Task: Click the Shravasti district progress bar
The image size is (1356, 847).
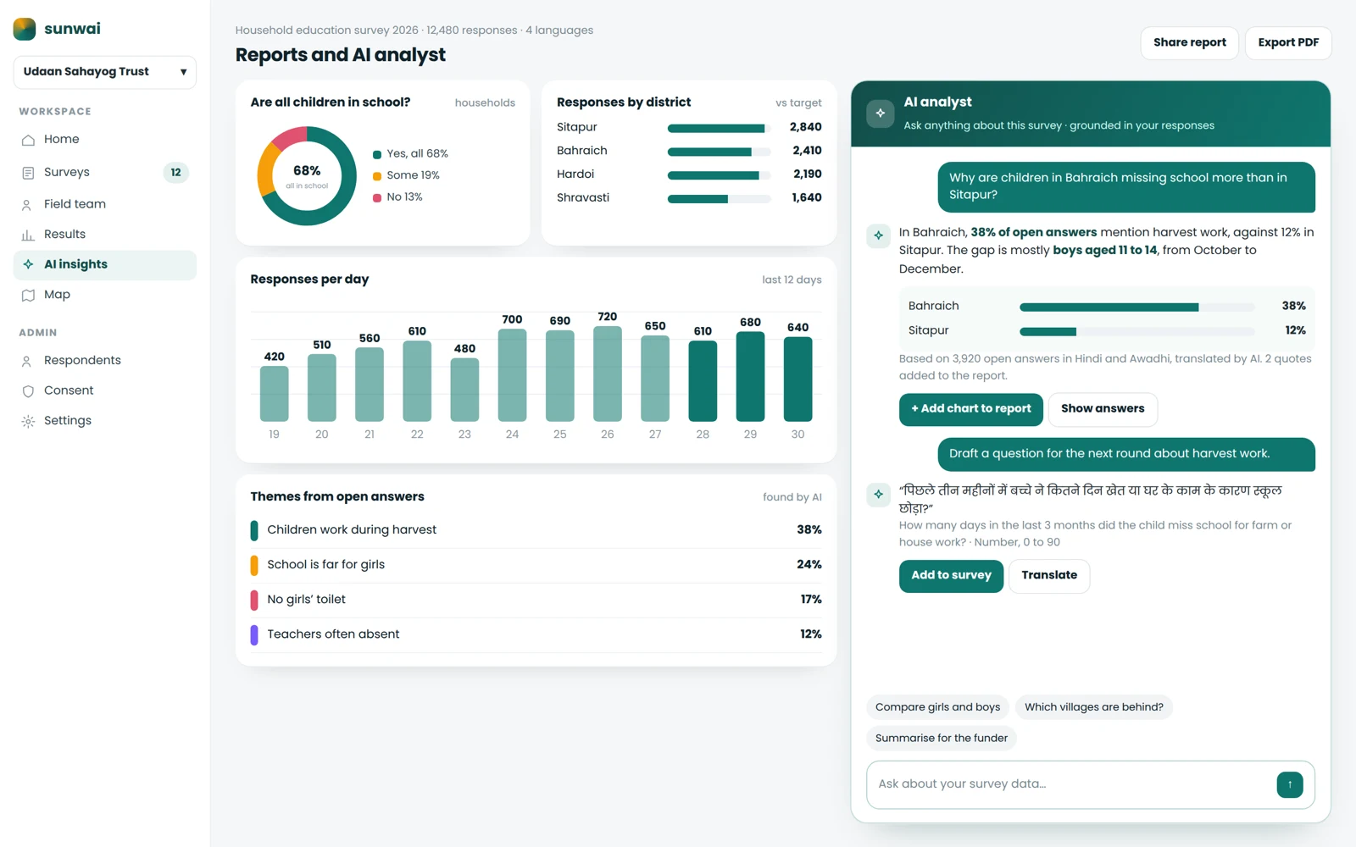Action: click(x=719, y=199)
